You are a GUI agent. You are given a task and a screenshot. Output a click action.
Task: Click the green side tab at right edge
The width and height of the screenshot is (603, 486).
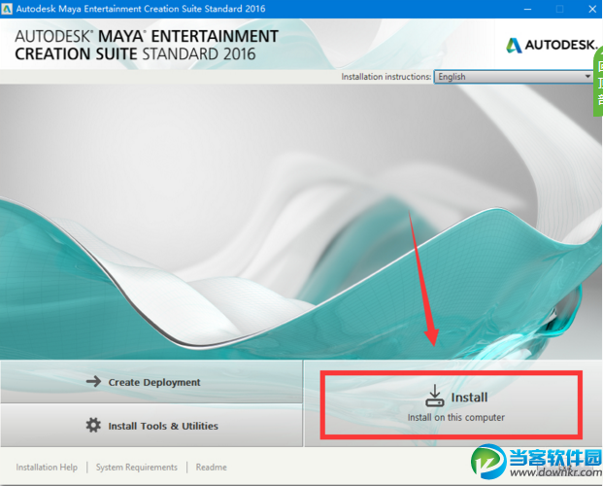pyautogui.click(x=598, y=83)
